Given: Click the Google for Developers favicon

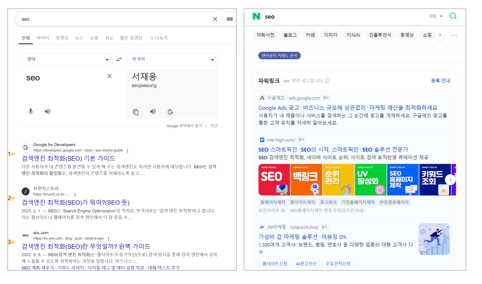Looking at the screenshot, I should 26,147.
